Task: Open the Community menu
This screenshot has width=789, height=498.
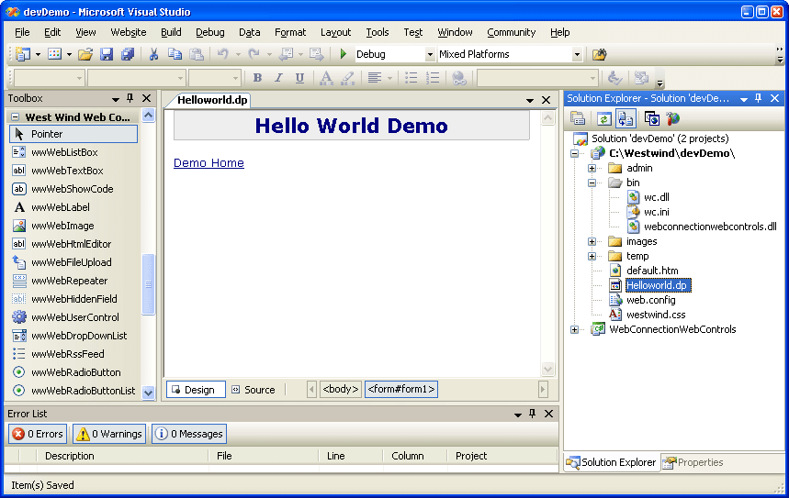Action: click(x=512, y=32)
